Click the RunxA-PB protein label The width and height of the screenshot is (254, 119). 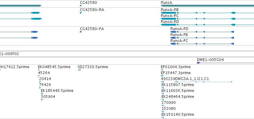coord(179,35)
